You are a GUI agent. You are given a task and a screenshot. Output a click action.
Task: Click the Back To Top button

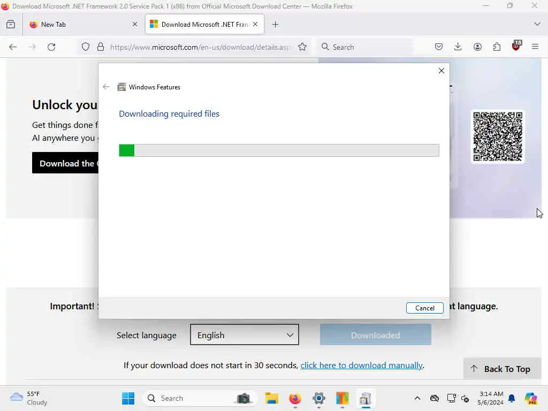click(502, 369)
